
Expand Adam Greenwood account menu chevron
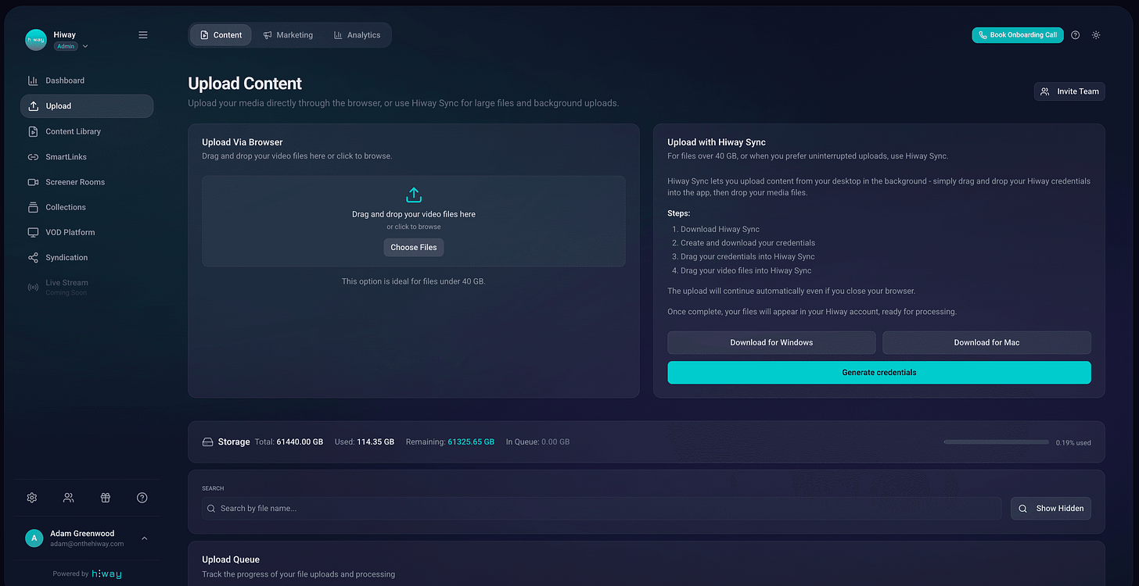[x=145, y=538]
